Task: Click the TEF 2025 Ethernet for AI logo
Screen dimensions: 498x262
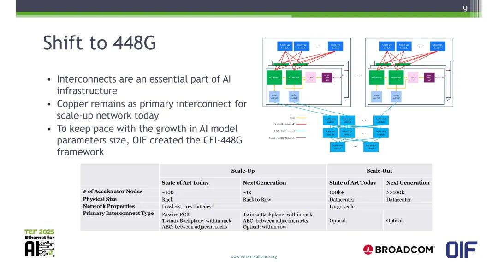Action: pyautogui.click(x=40, y=243)
